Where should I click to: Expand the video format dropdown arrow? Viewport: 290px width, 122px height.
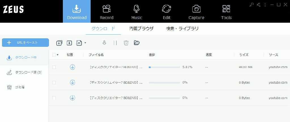pos(85,43)
